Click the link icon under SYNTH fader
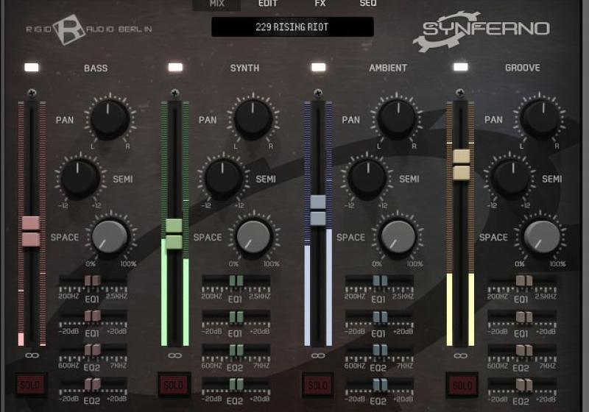 (x=174, y=355)
